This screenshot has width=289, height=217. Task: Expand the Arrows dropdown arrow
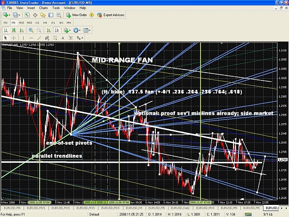82,38
